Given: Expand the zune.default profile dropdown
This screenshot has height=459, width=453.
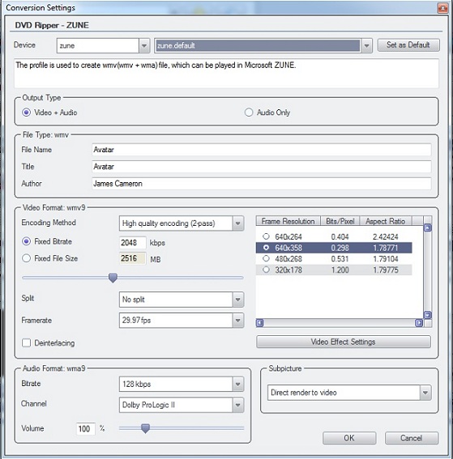Looking at the screenshot, I should coord(366,45).
